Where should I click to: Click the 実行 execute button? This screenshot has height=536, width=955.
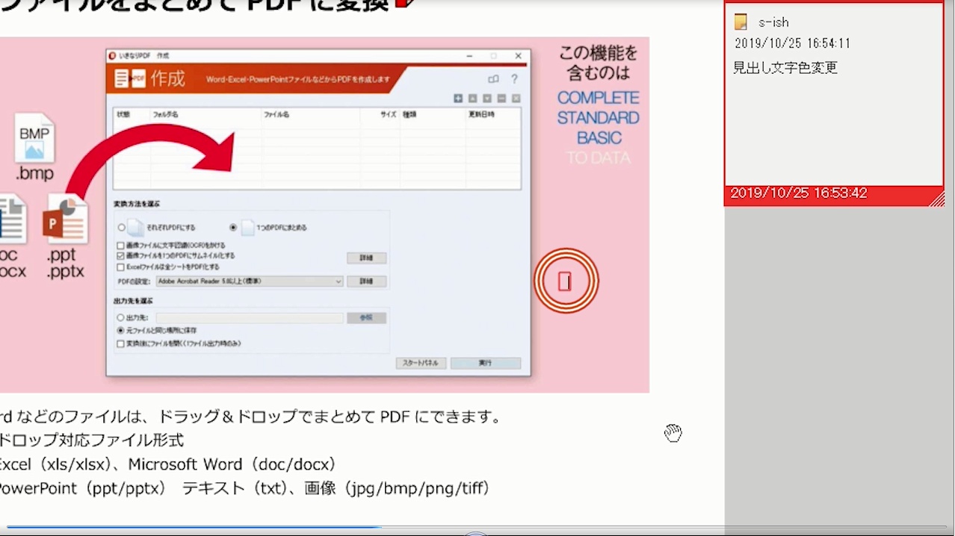tap(486, 362)
